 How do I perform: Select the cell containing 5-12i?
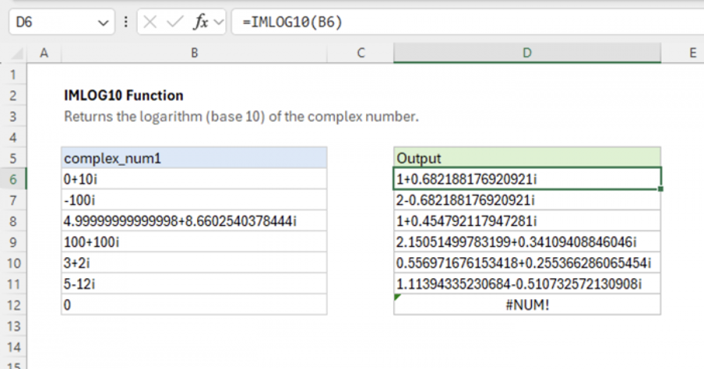coord(194,284)
